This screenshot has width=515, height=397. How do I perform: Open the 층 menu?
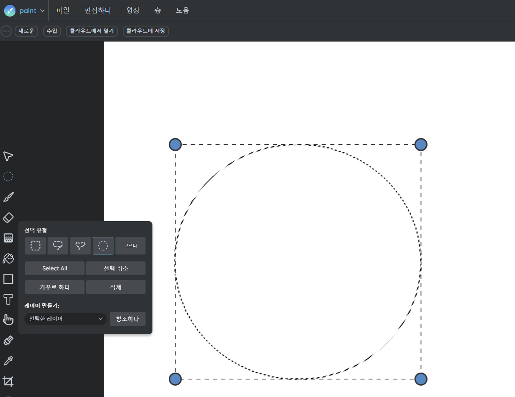point(158,11)
